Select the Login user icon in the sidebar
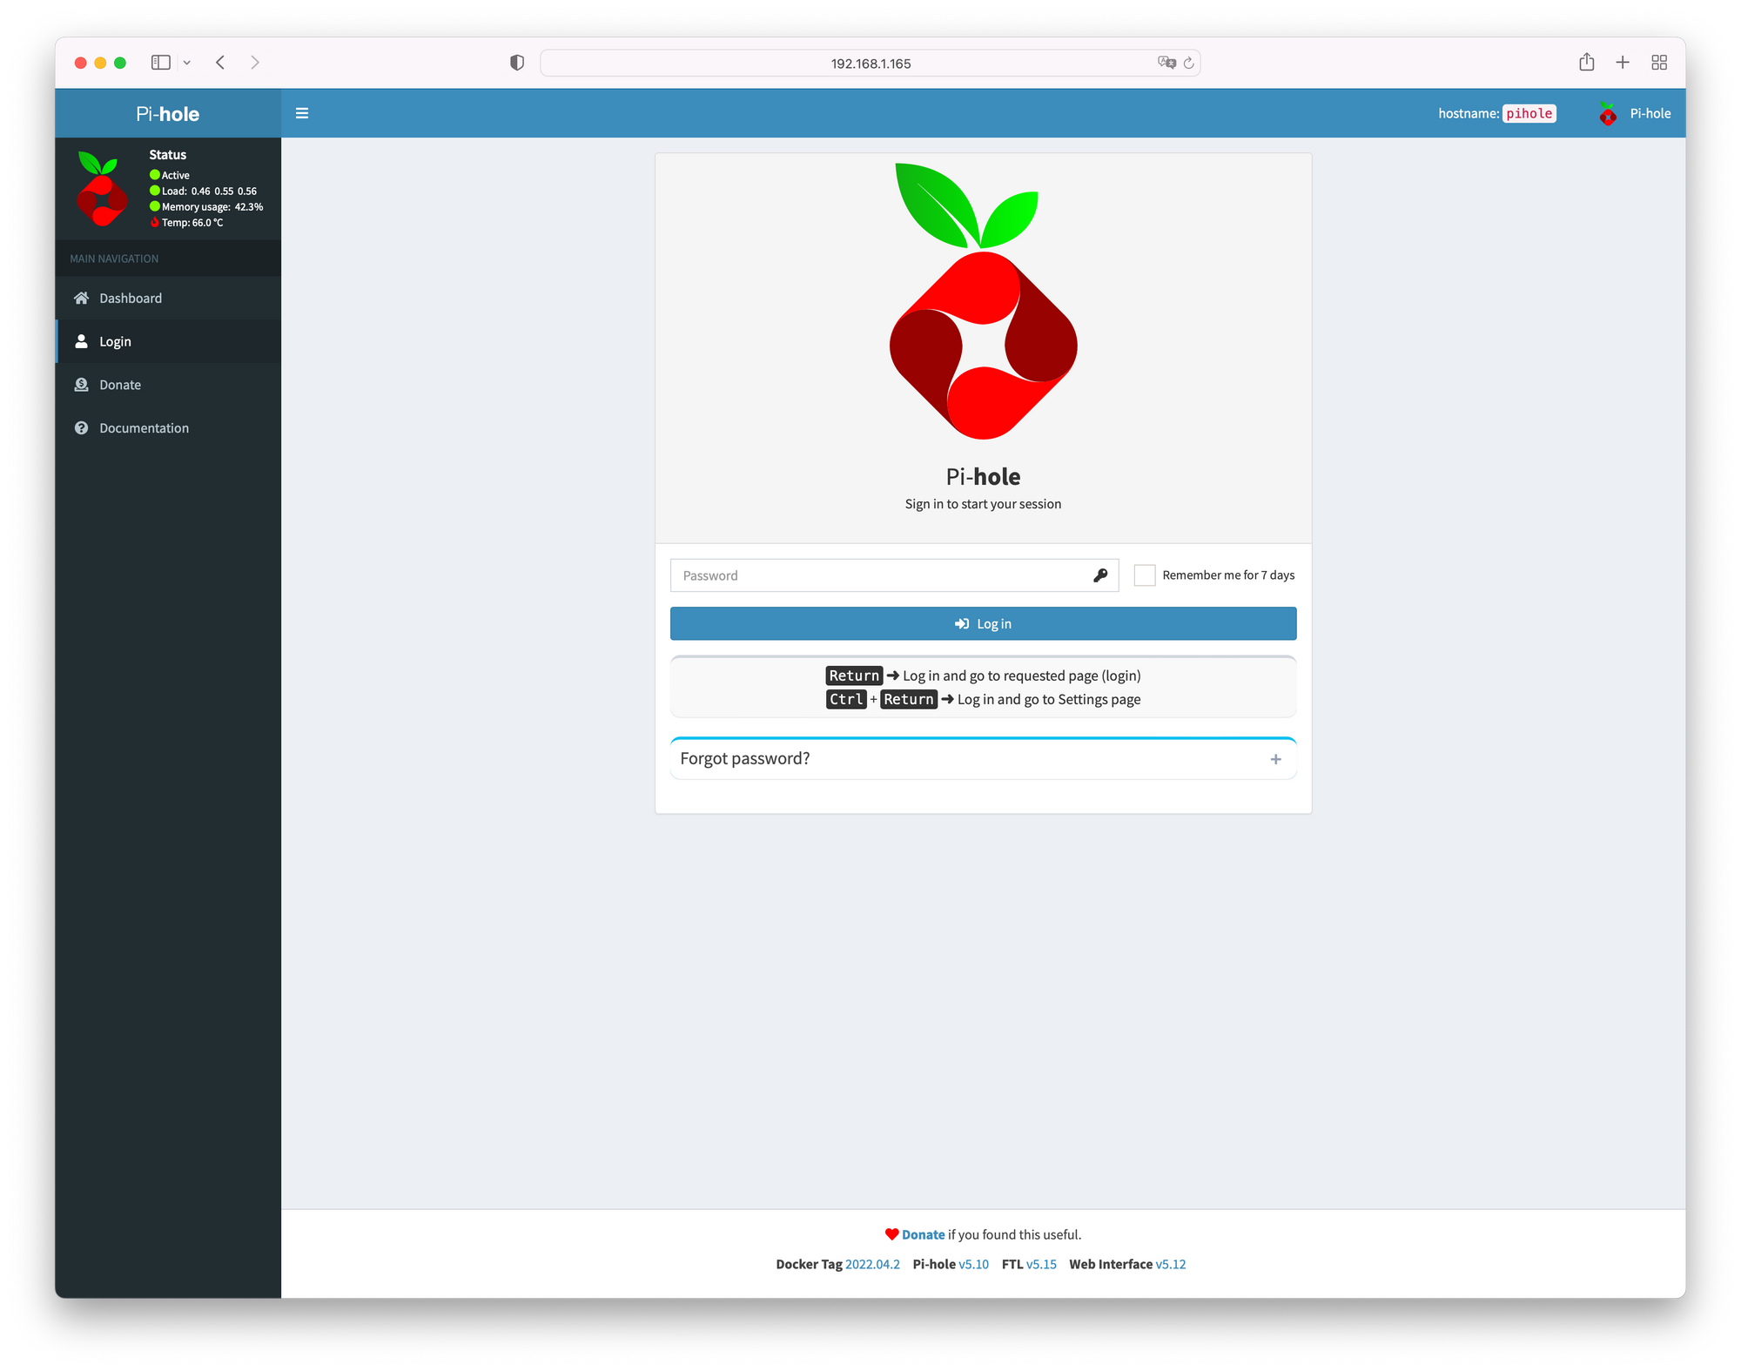This screenshot has width=1741, height=1371. coord(81,341)
